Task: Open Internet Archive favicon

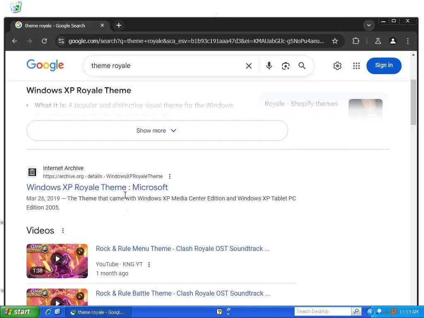Action: pos(32,172)
